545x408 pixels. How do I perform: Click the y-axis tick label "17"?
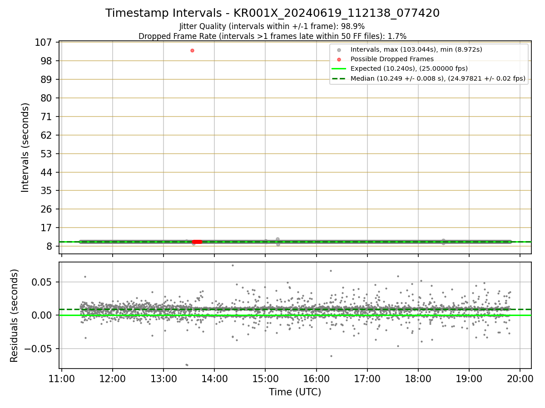[x=47, y=228]
